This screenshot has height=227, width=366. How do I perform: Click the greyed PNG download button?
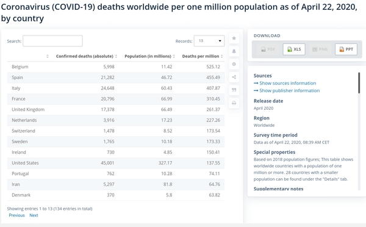[x=320, y=49]
